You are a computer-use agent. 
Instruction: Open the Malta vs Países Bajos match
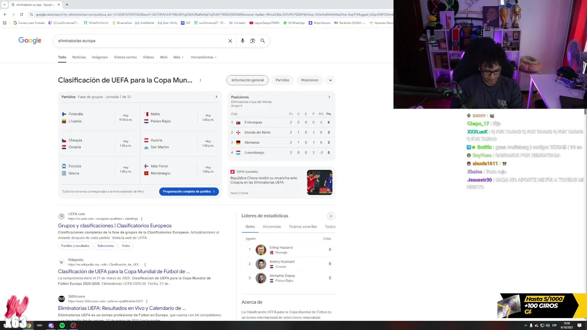[181, 117]
